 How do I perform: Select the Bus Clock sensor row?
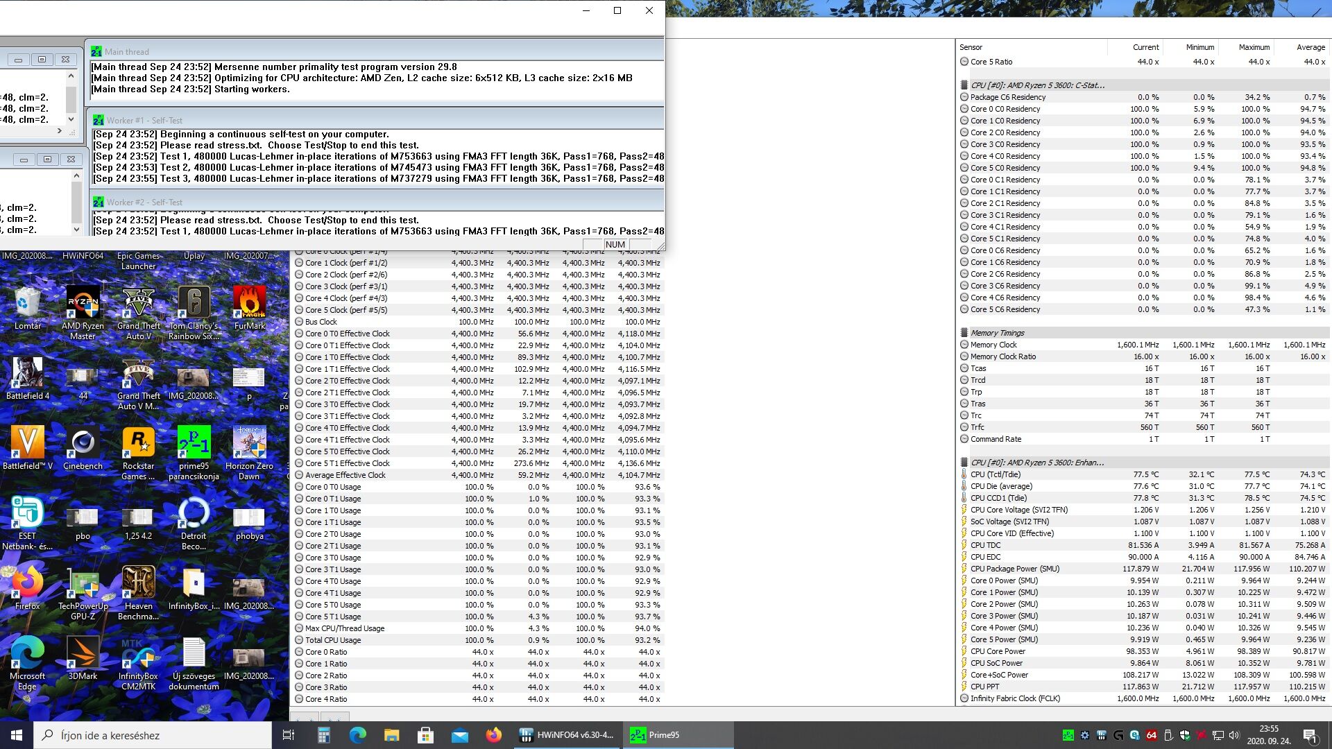pyautogui.click(x=477, y=322)
